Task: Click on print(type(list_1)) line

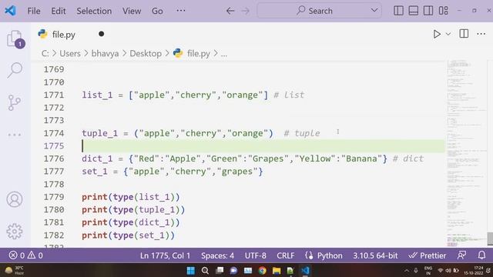Action: click(130, 197)
